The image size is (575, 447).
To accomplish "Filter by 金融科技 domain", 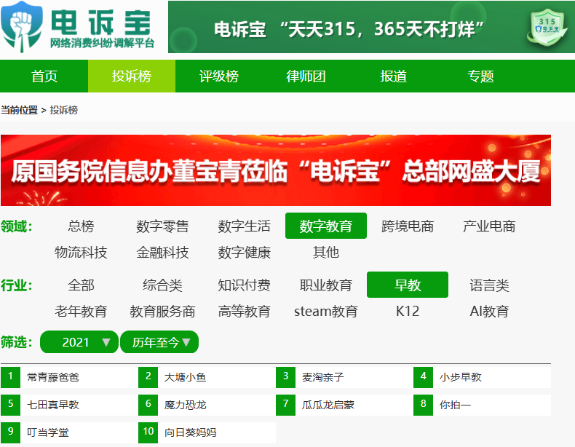I will point(162,253).
